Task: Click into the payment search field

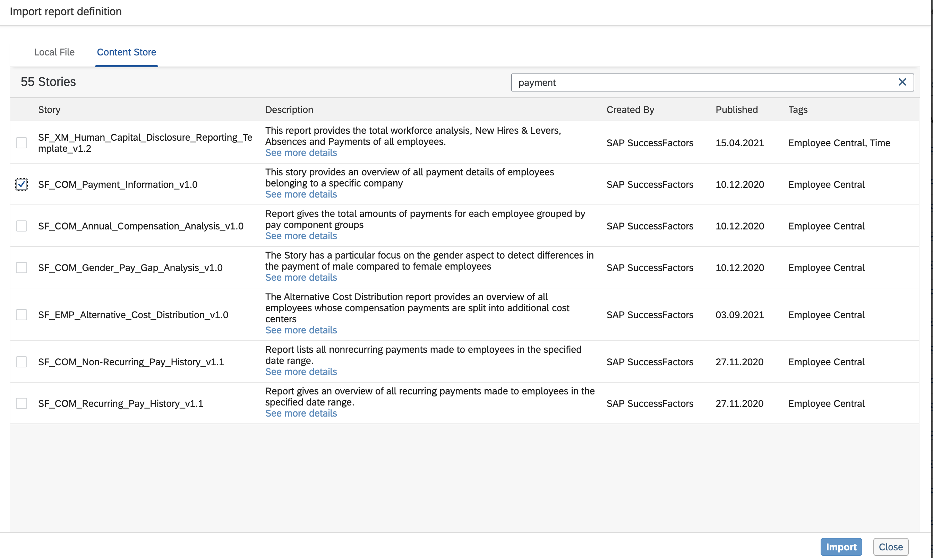Action: (x=700, y=82)
